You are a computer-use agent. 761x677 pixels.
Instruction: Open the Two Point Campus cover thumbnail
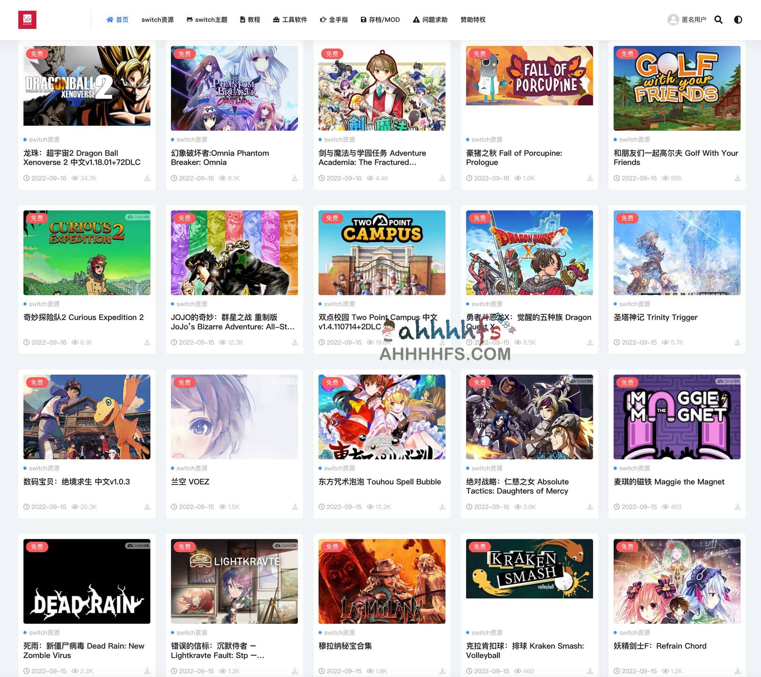pyautogui.click(x=382, y=252)
